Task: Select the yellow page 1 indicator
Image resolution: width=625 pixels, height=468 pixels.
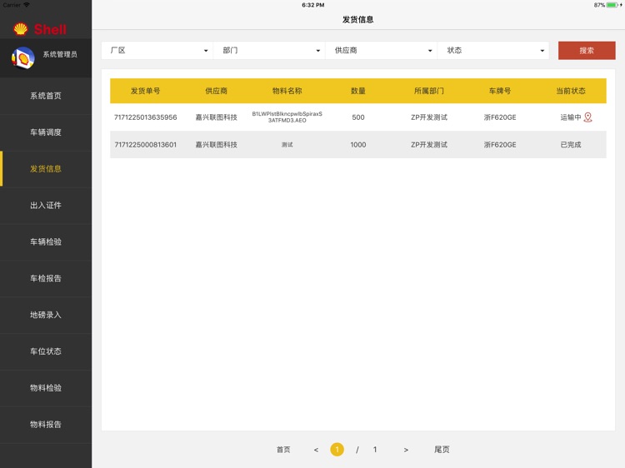Action: [x=337, y=450]
